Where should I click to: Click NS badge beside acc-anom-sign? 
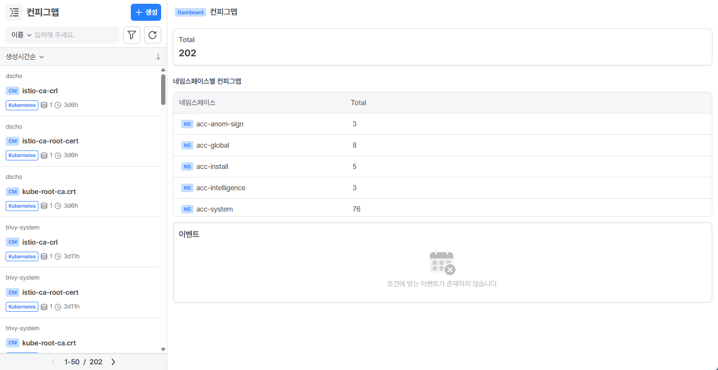[188, 124]
